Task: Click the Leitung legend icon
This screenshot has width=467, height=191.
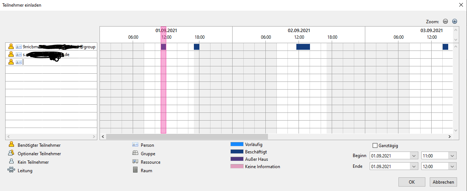Action: coord(11,170)
